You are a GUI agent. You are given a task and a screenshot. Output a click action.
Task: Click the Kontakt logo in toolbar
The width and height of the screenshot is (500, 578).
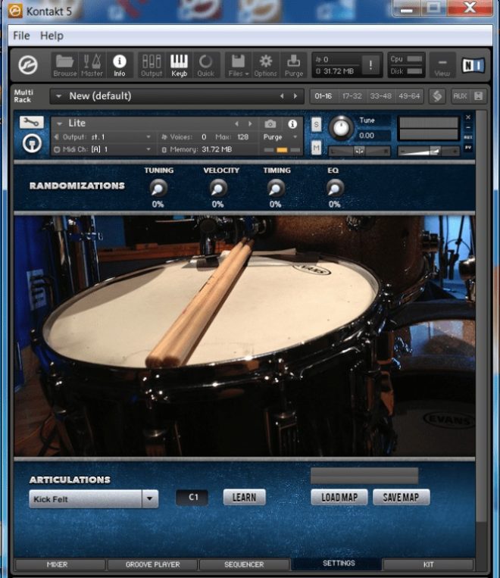(x=28, y=65)
